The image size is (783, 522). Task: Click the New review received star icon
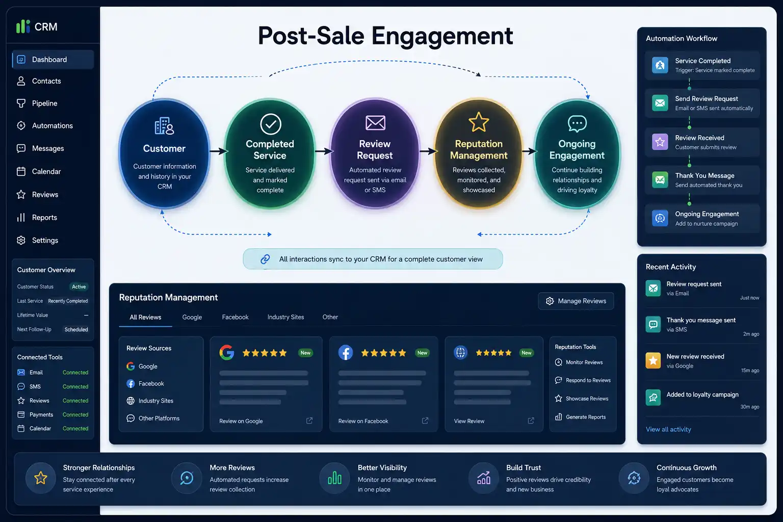pyautogui.click(x=653, y=361)
